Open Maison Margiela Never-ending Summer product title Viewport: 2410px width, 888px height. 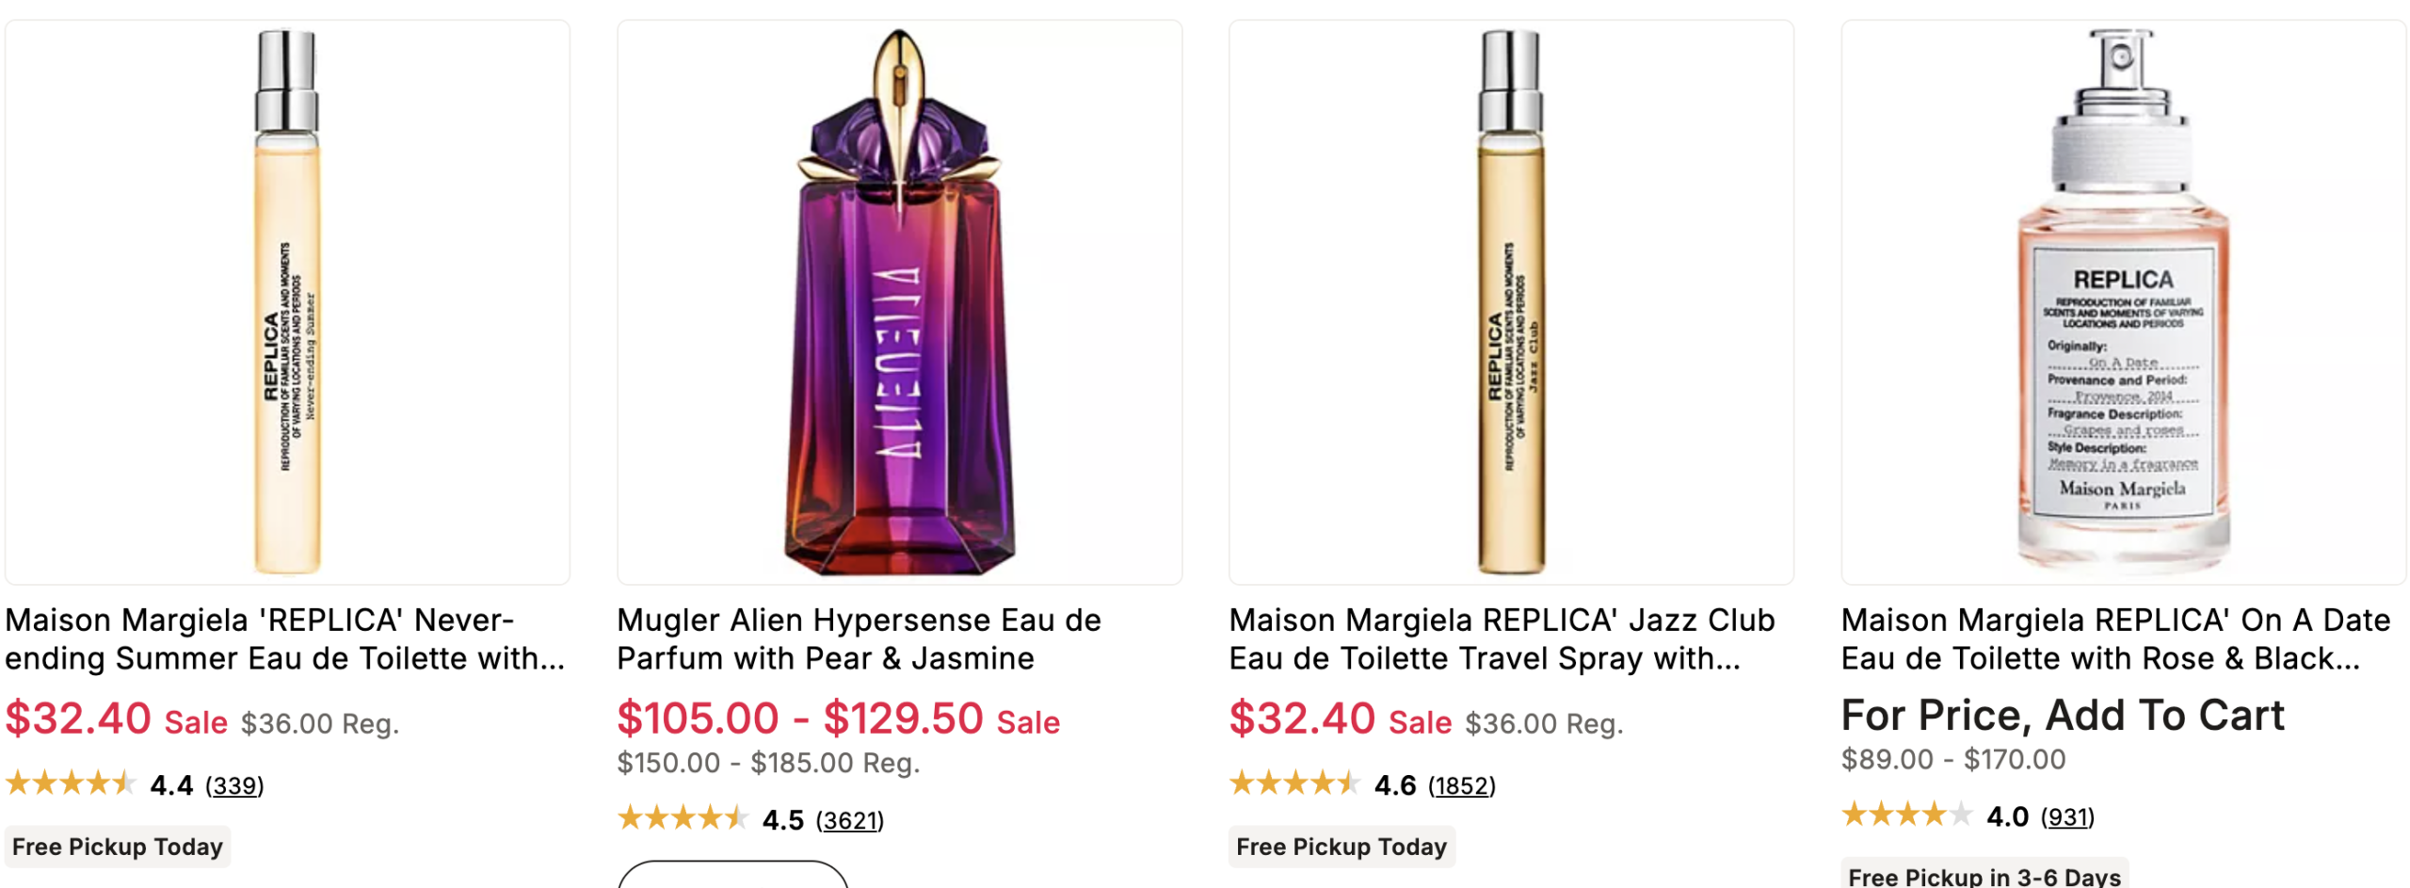point(284,638)
